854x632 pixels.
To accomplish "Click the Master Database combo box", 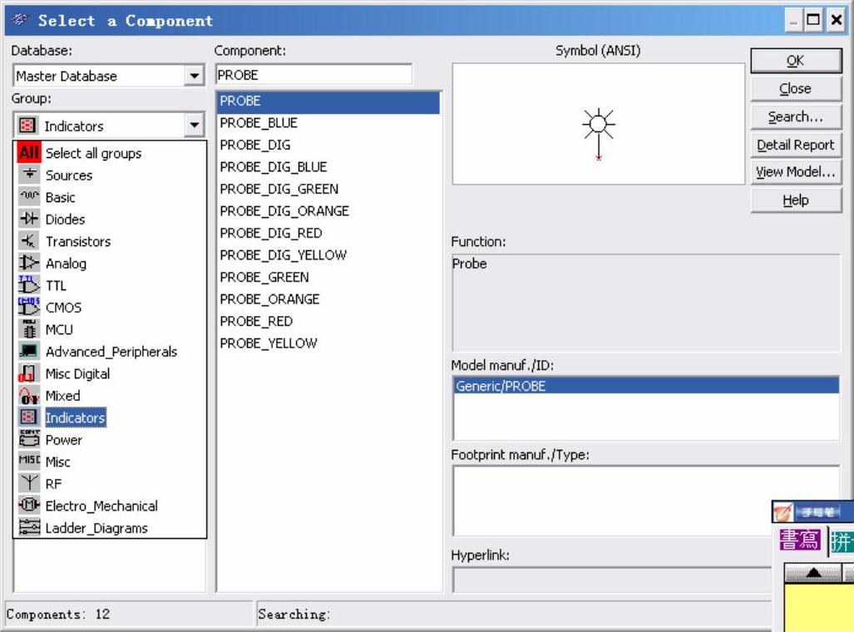I will tap(108, 75).
